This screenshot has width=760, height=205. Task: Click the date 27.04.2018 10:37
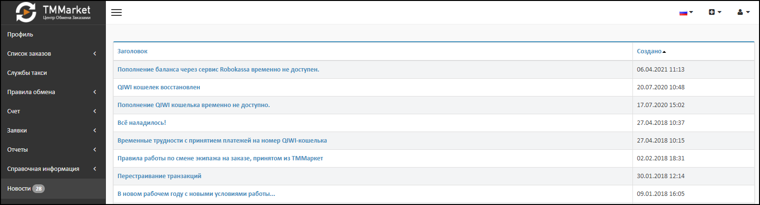[x=660, y=123]
